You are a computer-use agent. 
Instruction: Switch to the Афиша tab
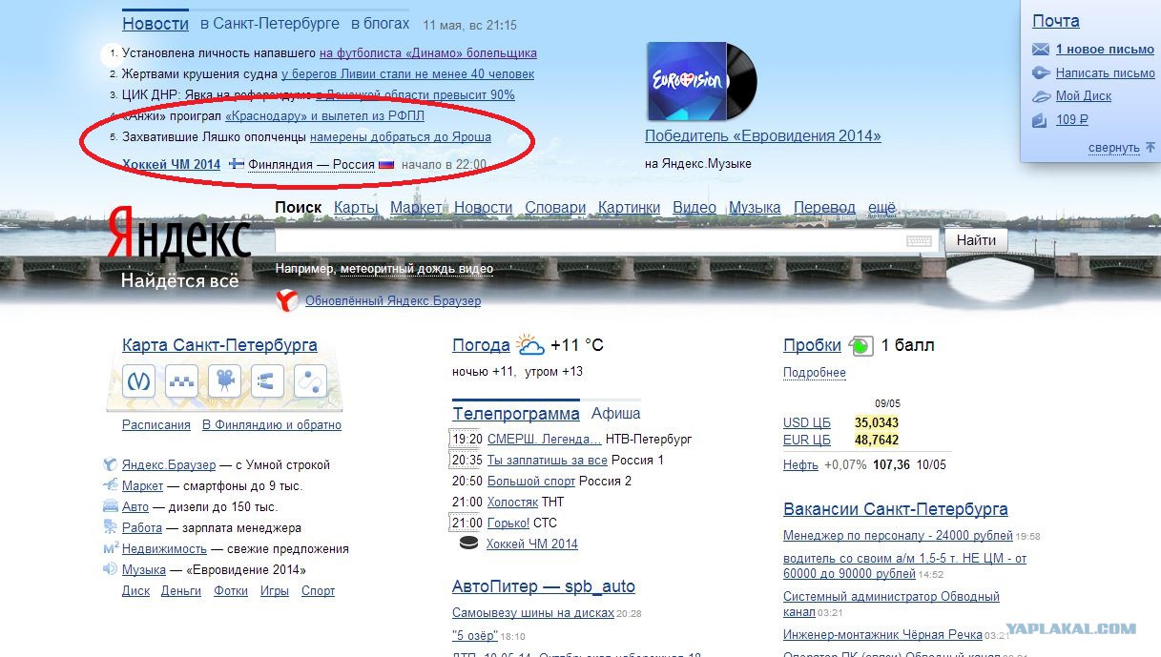pyautogui.click(x=616, y=414)
